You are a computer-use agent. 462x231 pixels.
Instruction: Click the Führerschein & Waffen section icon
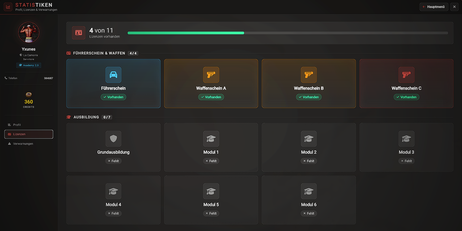click(x=69, y=53)
